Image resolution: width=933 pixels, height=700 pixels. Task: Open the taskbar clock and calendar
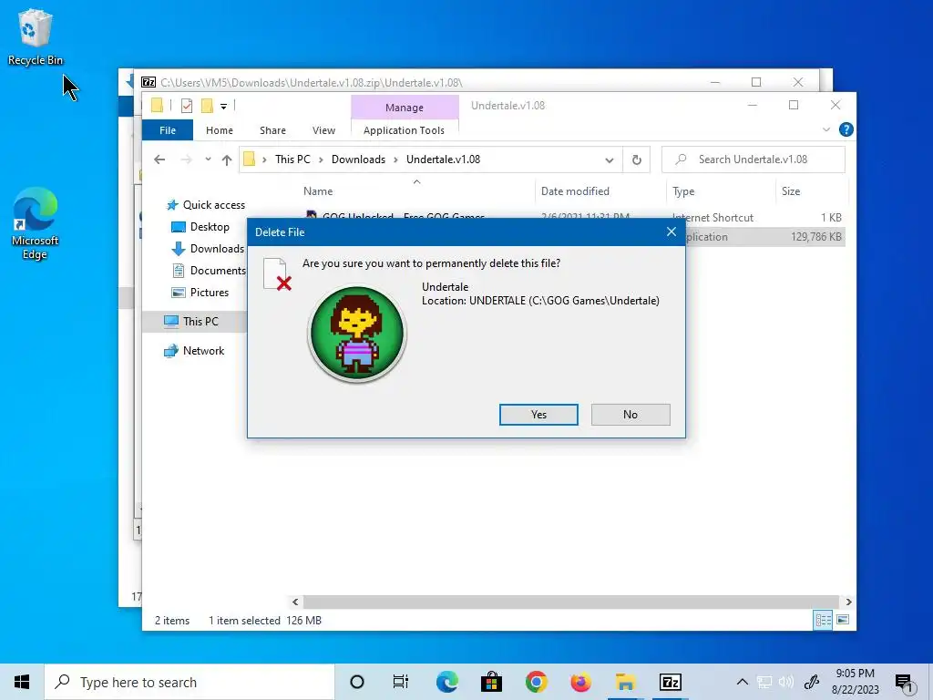tap(855, 682)
